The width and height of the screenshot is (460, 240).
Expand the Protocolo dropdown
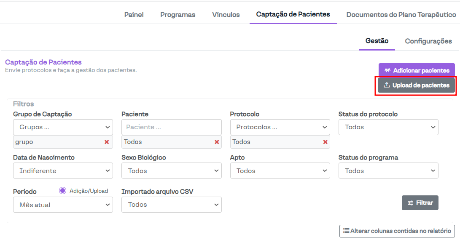[280, 127]
